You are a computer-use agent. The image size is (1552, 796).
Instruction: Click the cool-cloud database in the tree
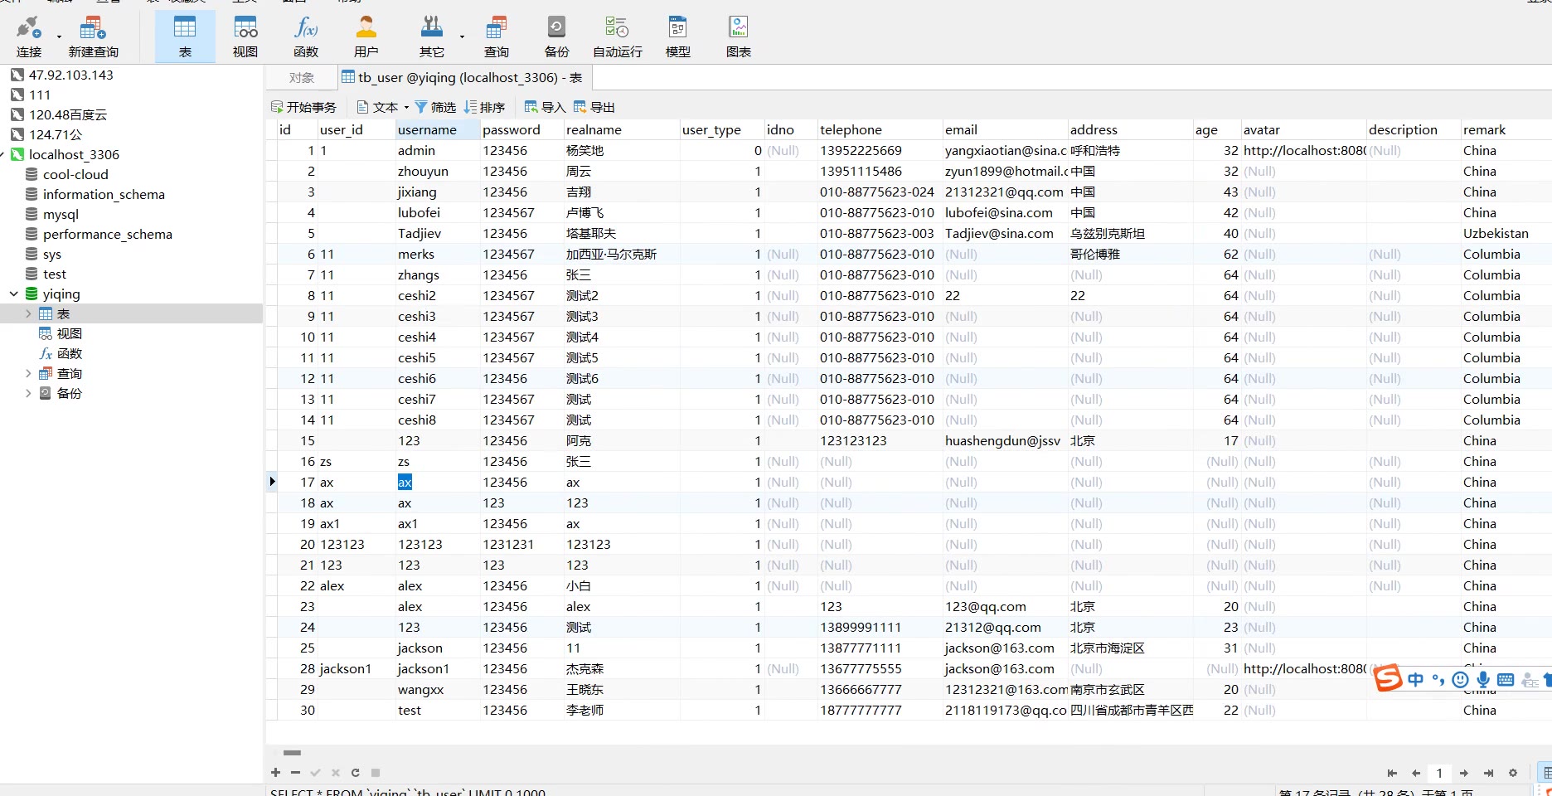(75, 174)
